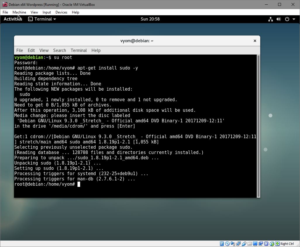This screenshot has width=300, height=247.
Task: Click the mouse integration status icon
Action: click(272, 244)
